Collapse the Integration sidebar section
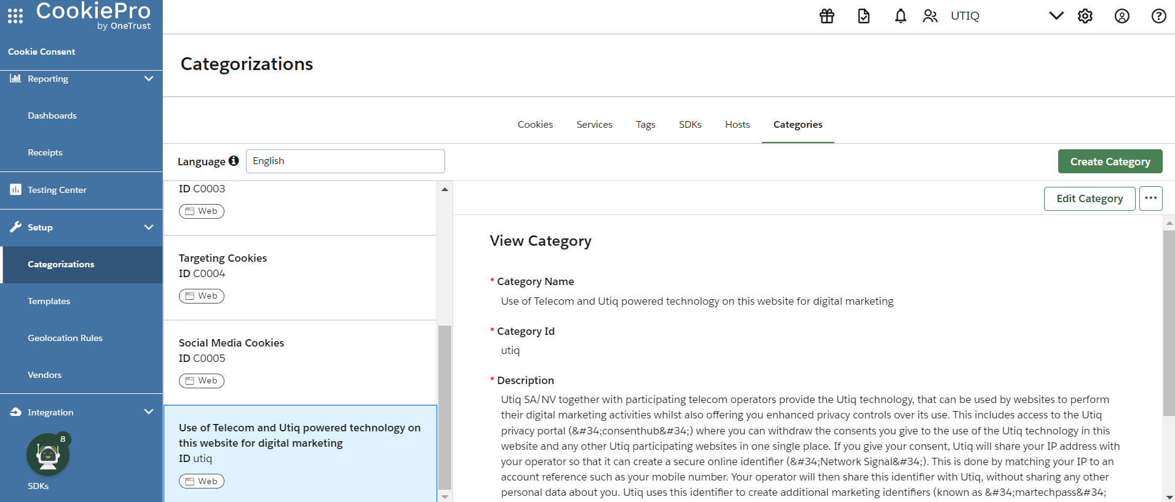Image resolution: width=1175 pixels, height=502 pixels. pyautogui.click(x=148, y=412)
